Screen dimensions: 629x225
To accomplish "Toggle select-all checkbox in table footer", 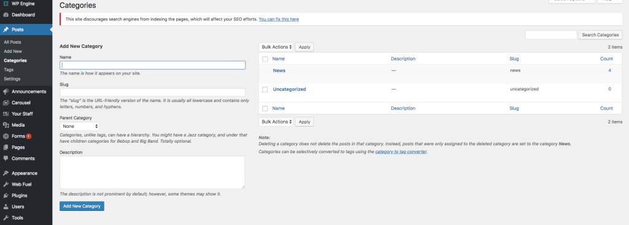I will pos(265,108).
